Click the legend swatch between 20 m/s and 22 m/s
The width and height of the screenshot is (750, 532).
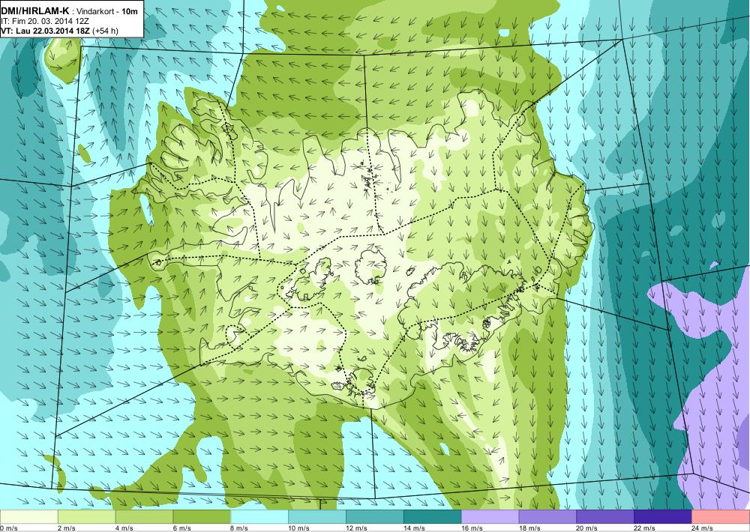pos(605,517)
